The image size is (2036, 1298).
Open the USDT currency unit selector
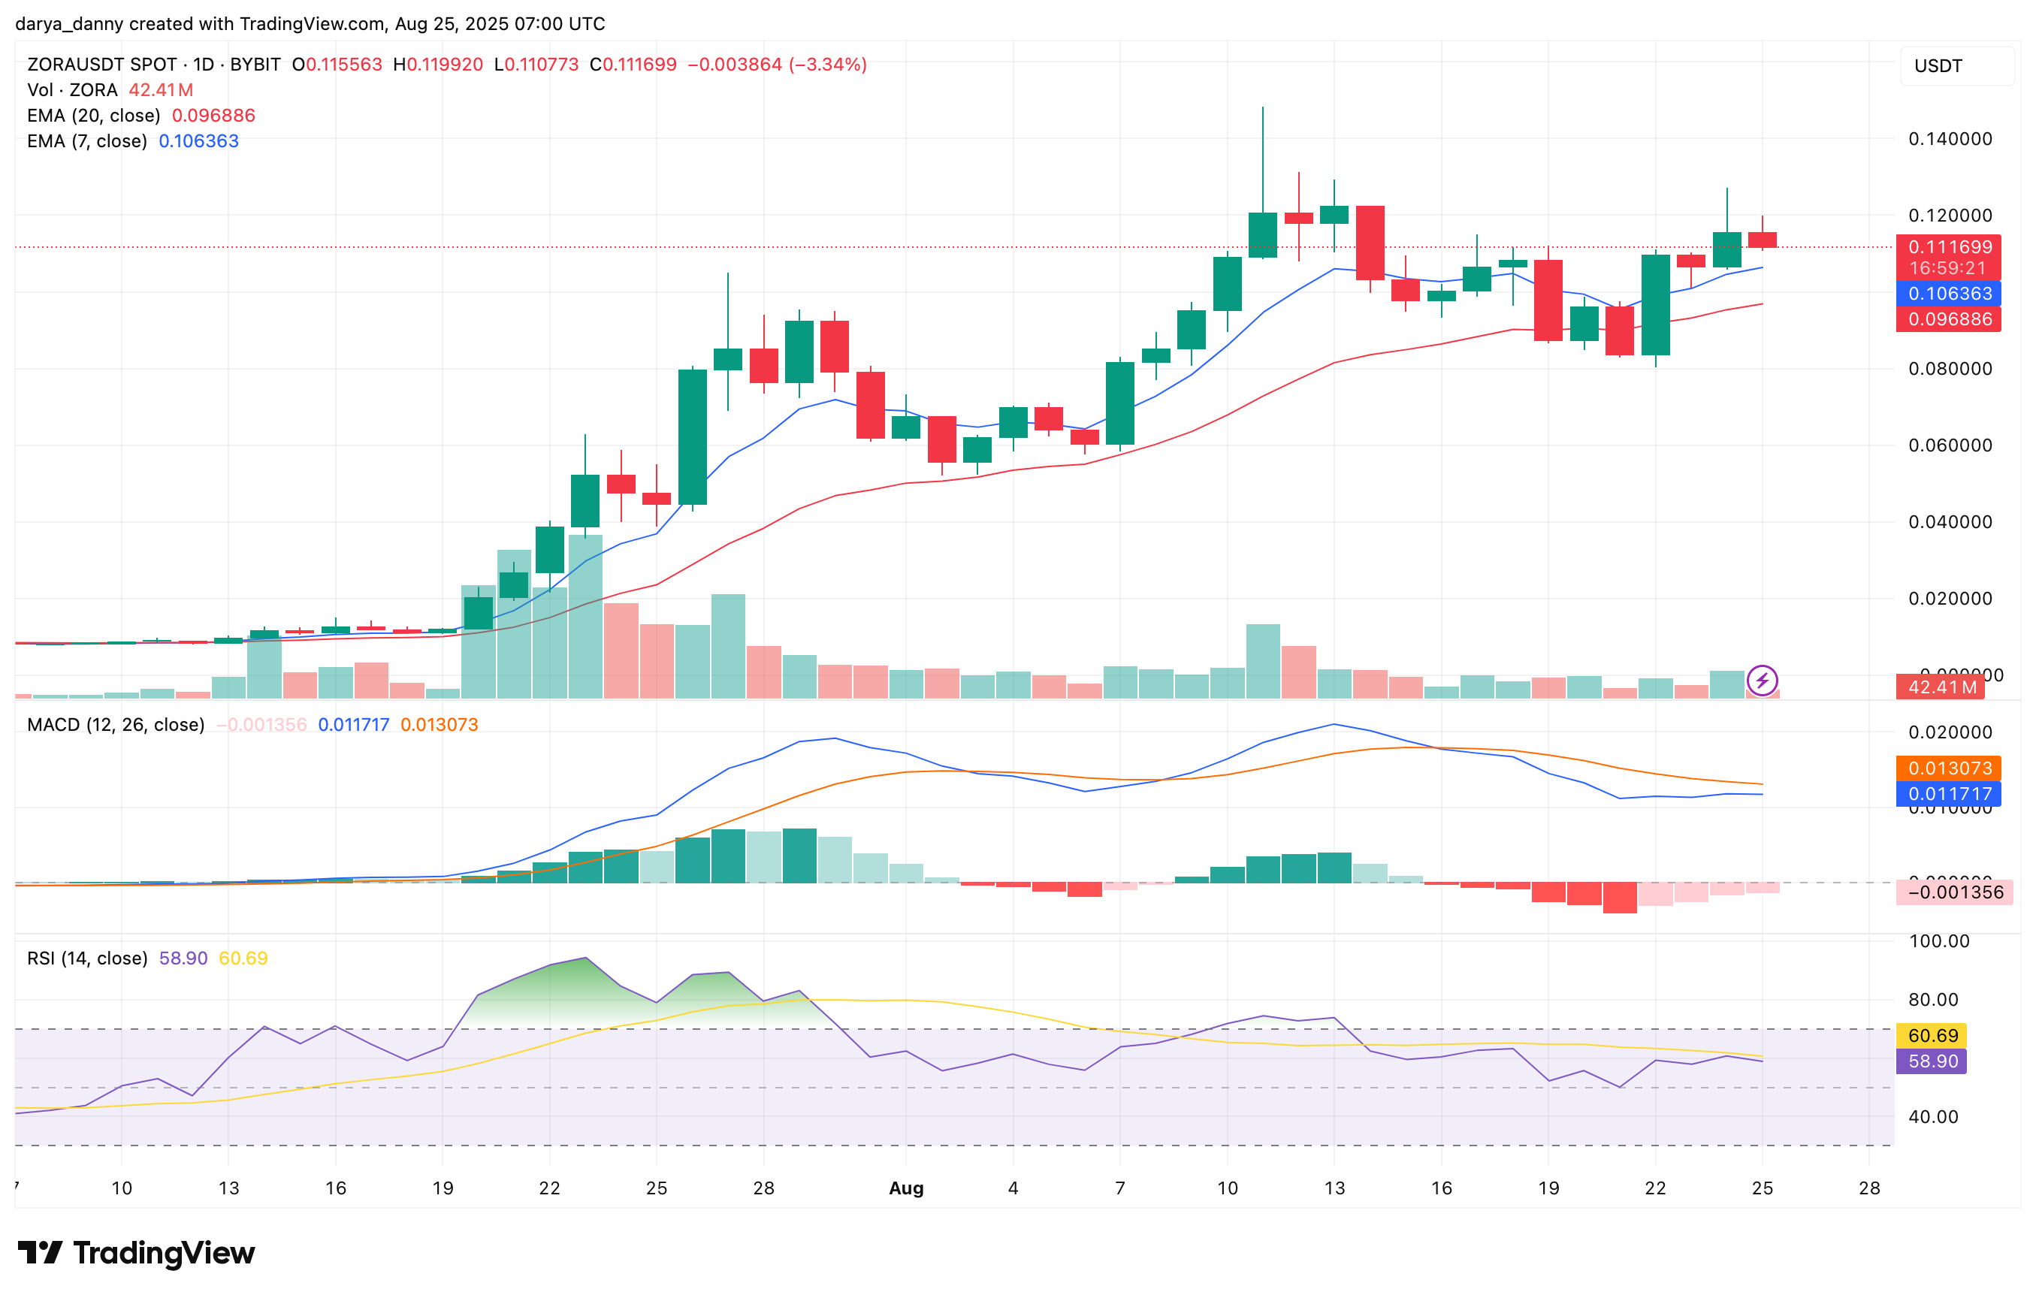[x=1937, y=66]
